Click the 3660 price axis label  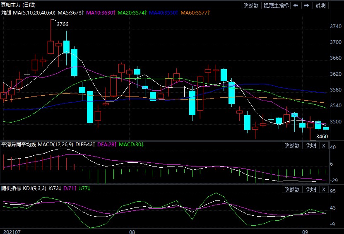tap(336, 58)
